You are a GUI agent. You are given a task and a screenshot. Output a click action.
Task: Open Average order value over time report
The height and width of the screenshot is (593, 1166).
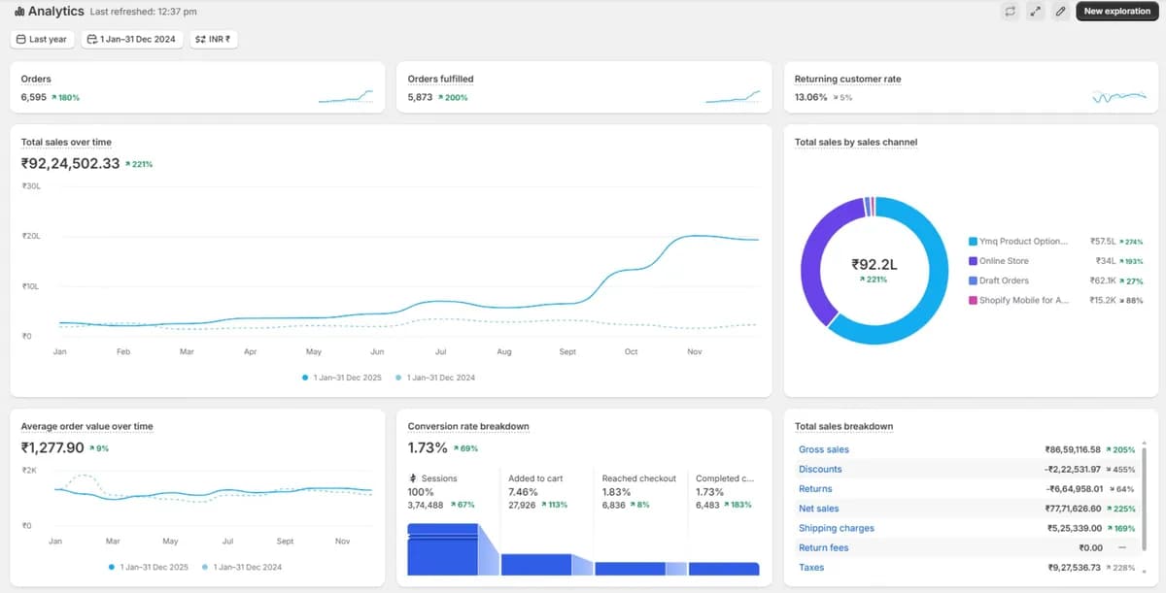(86, 426)
